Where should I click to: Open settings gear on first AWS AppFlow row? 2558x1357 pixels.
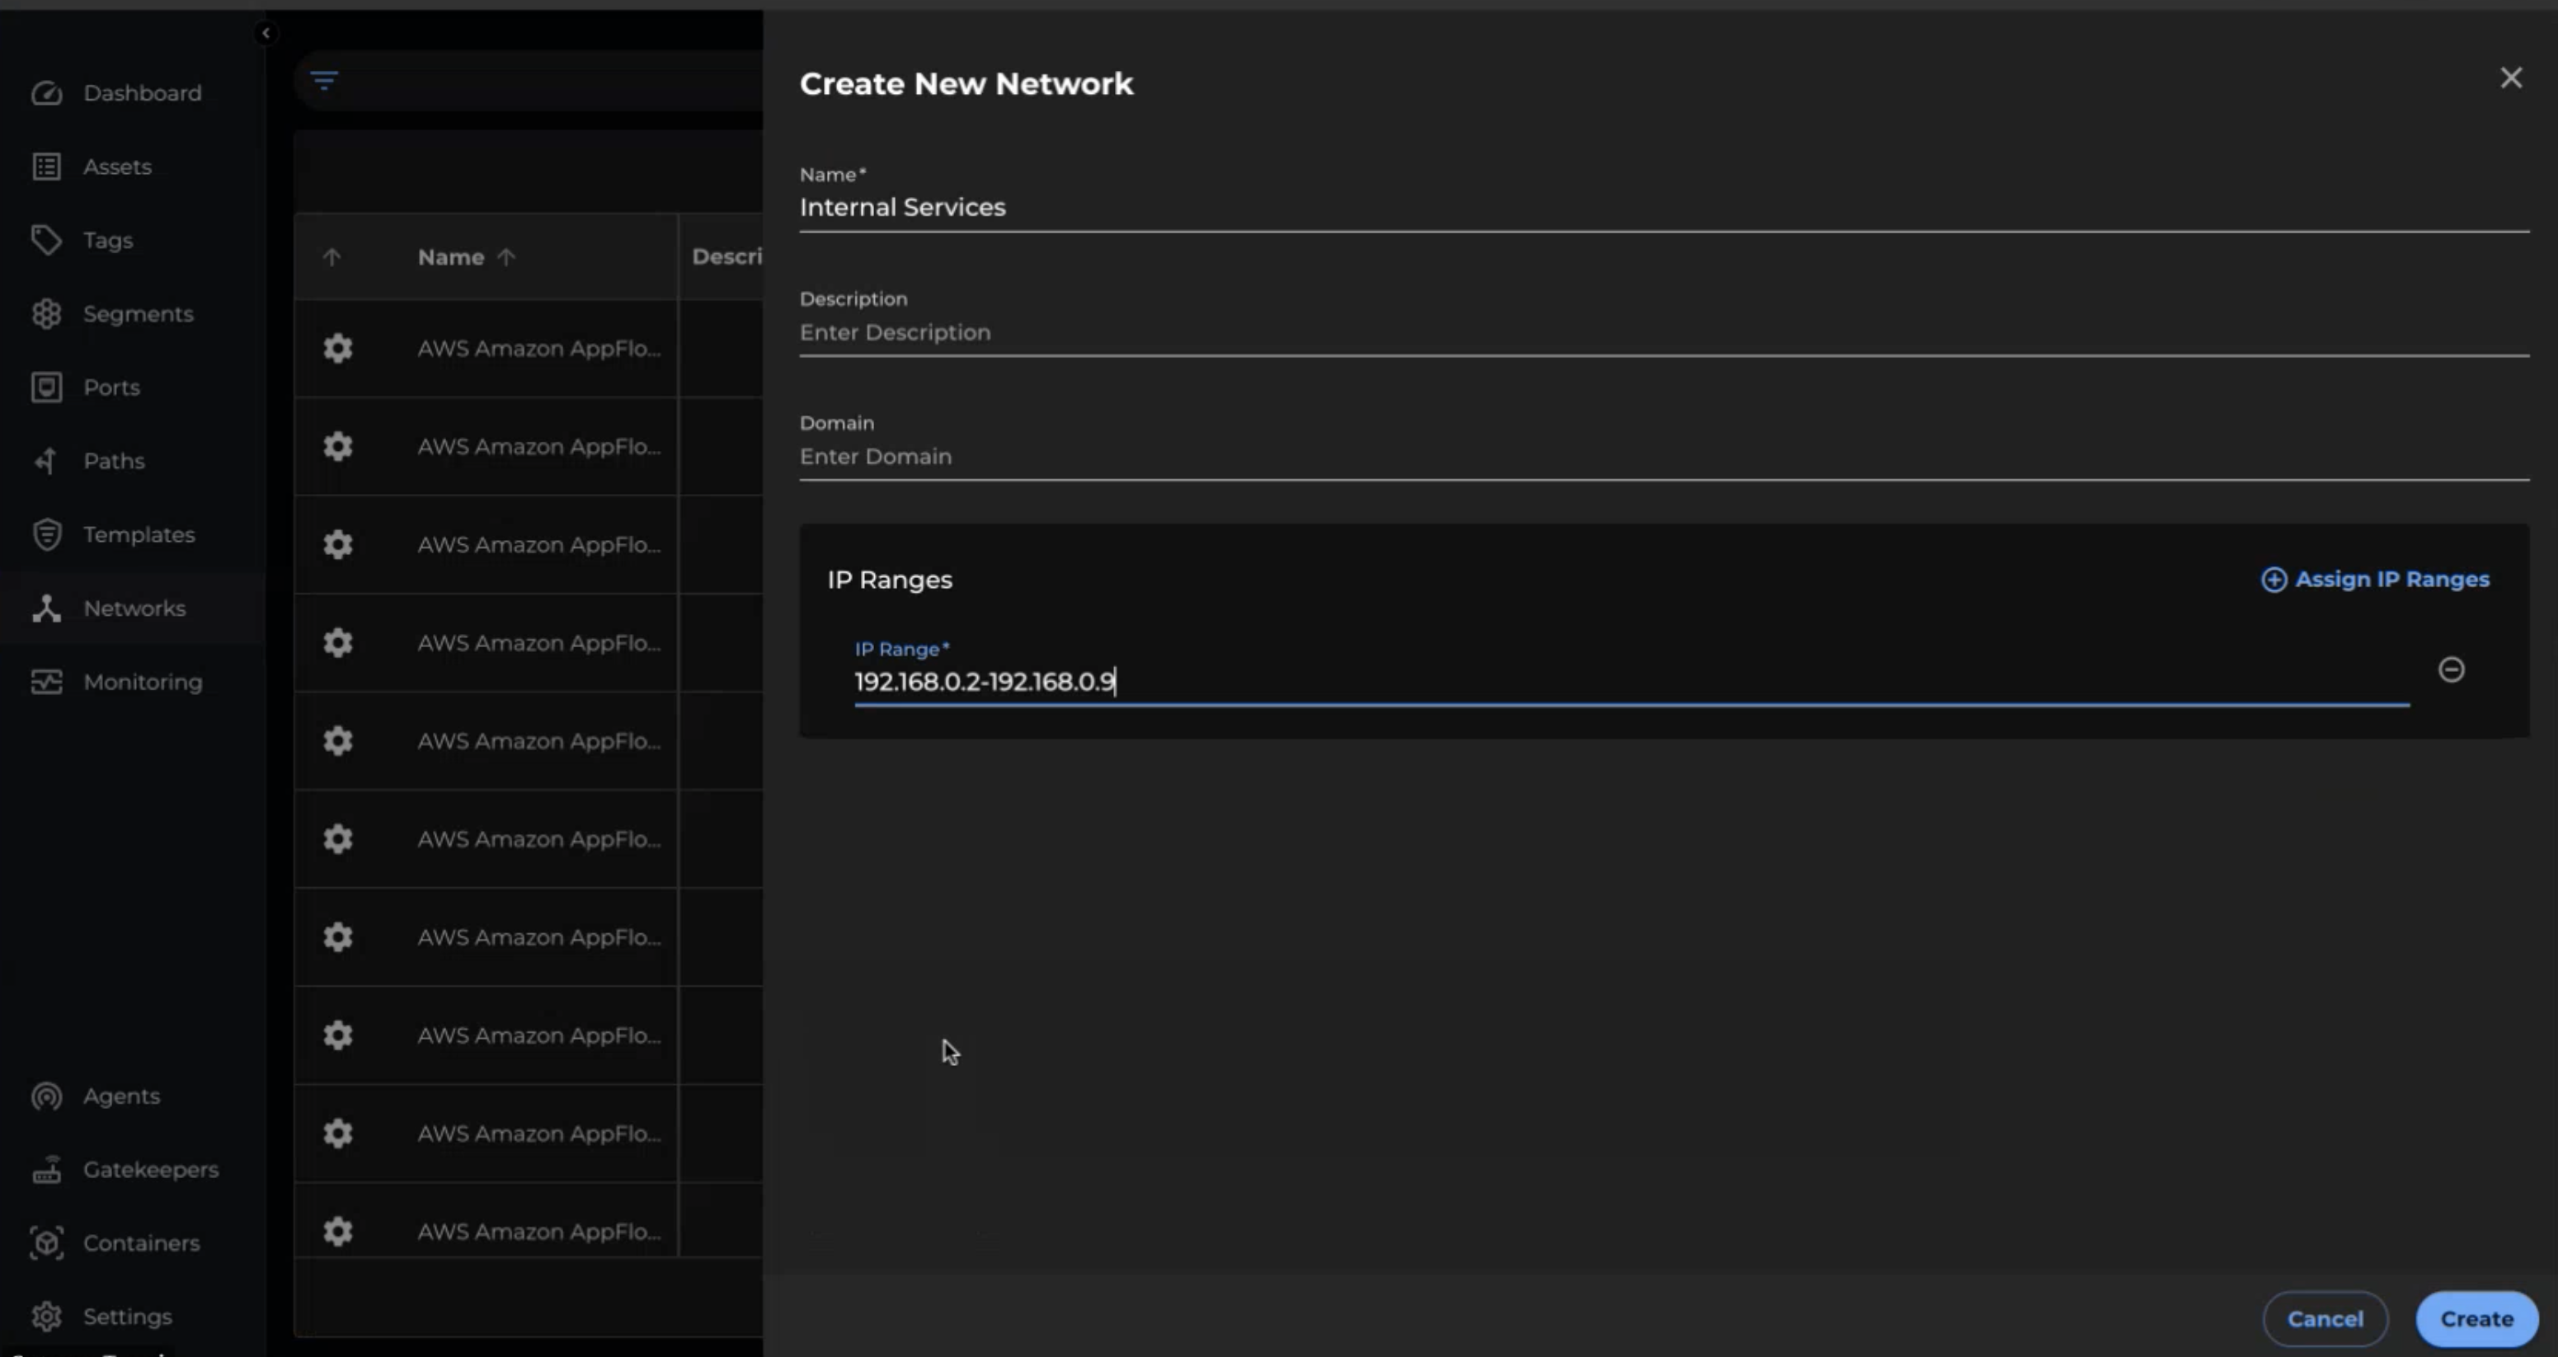pyautogui.click(x=337, y=347)
